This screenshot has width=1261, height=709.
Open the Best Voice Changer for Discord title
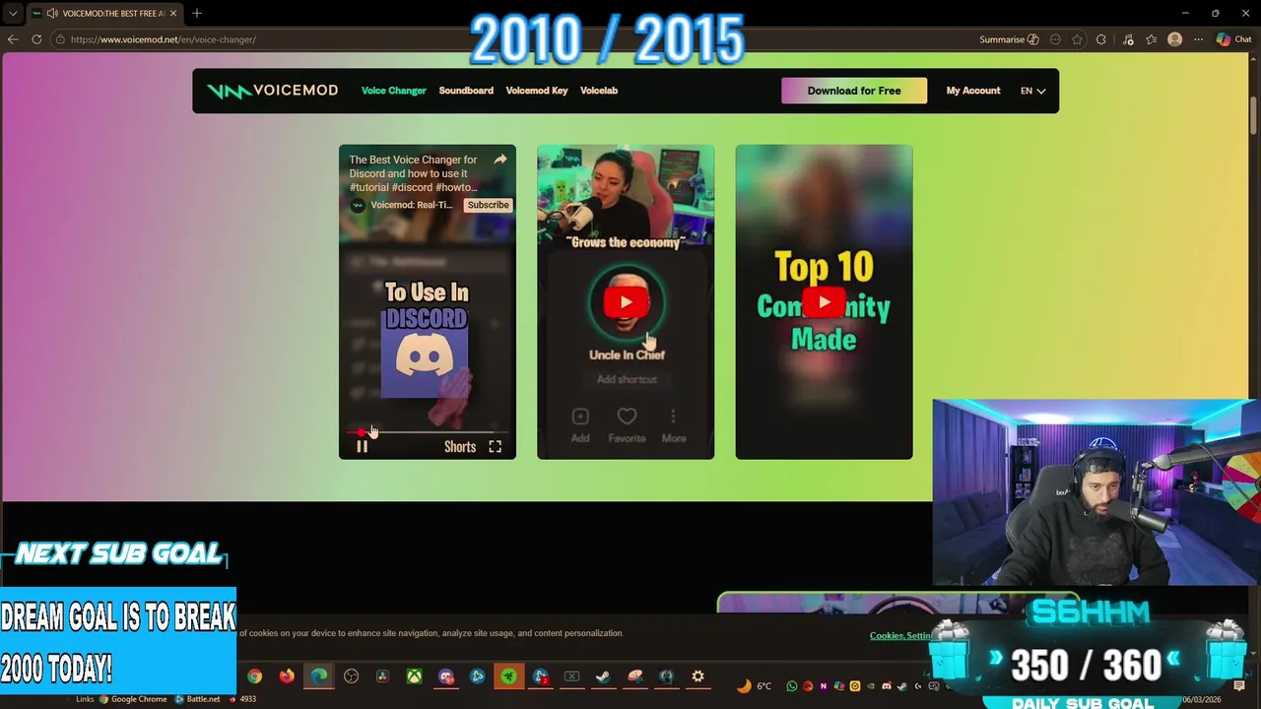tap(414, 173)
